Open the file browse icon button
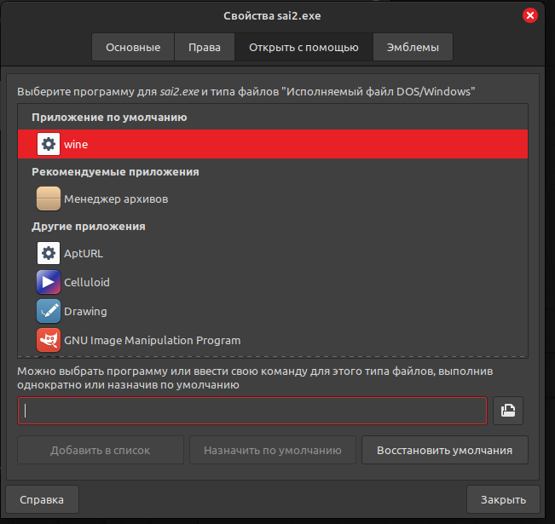The image size is (555, 524). [508, 411]
